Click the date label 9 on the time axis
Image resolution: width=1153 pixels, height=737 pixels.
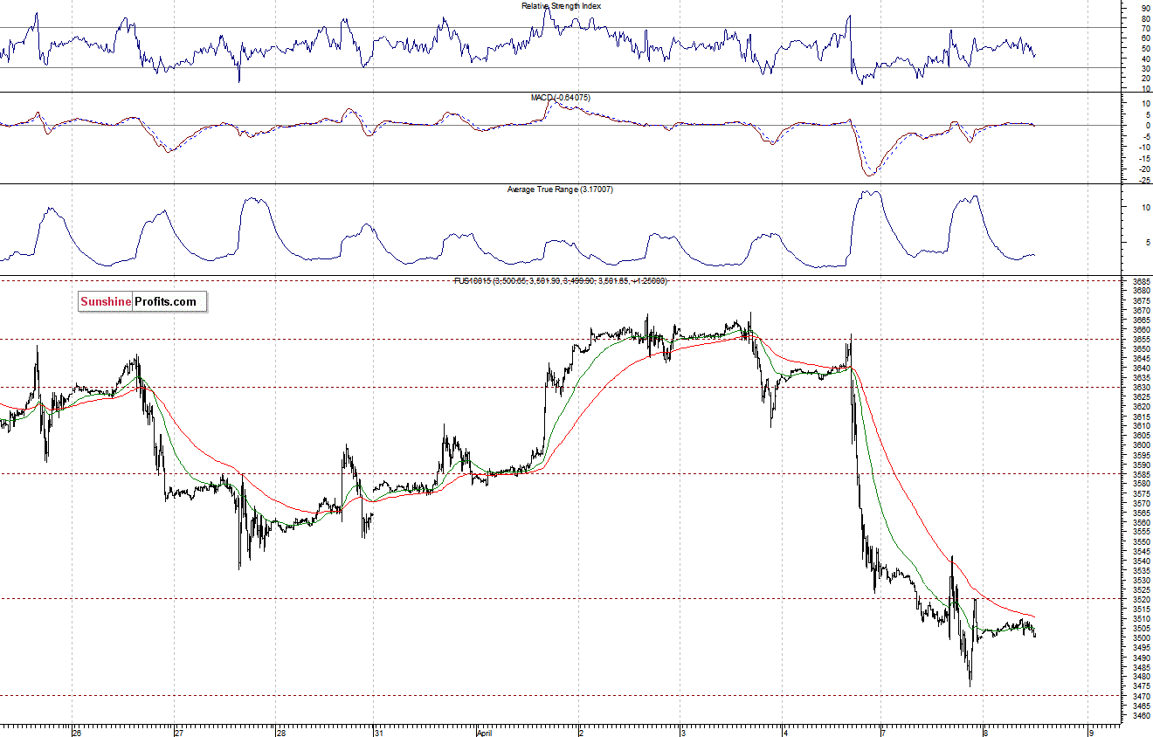[x=1092, y=733]
